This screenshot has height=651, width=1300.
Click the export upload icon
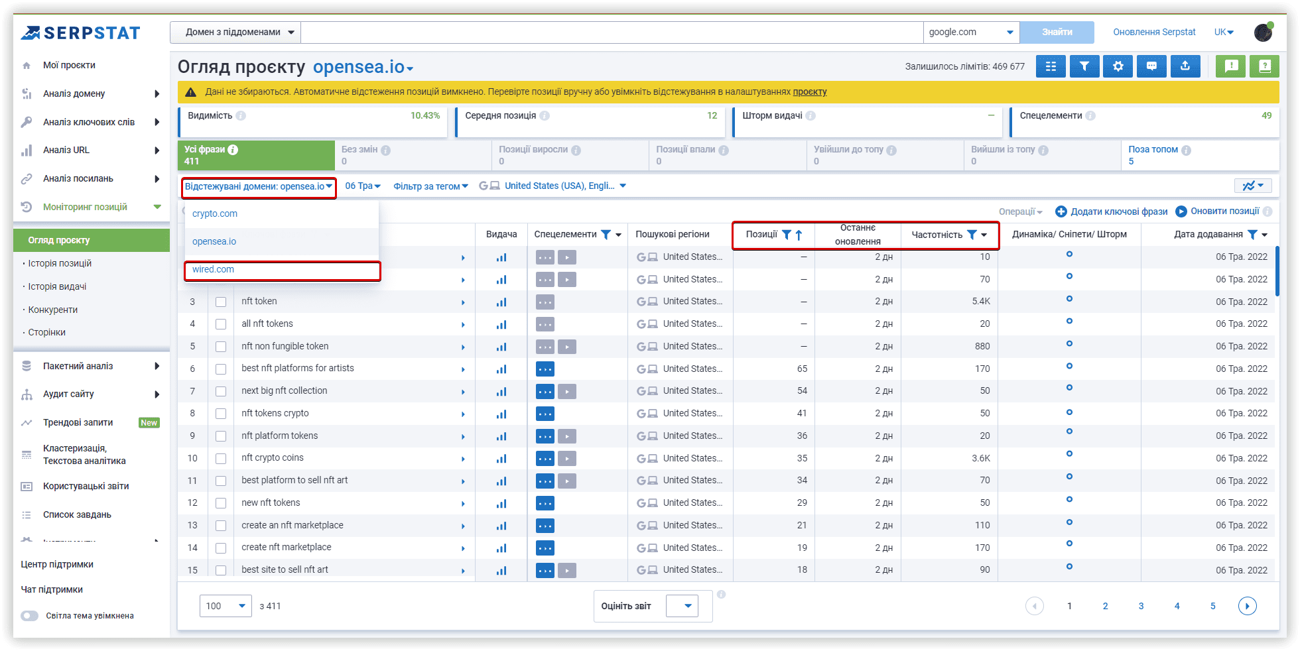(x=1185, y=66)
